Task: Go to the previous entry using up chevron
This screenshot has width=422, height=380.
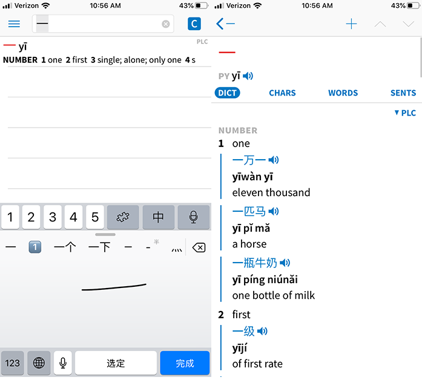Action: tap(380, 24)
